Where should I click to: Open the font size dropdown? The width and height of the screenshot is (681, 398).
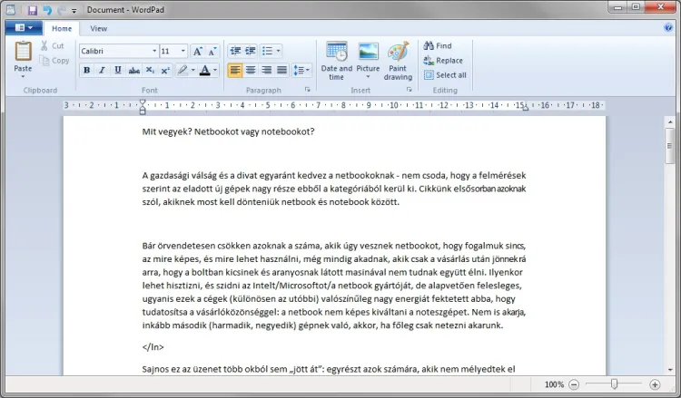183,51
